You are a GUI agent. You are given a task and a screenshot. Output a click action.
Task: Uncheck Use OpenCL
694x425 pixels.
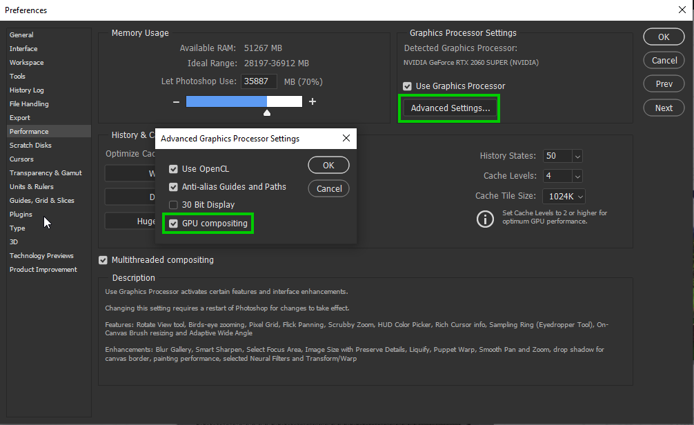[173, 168]
